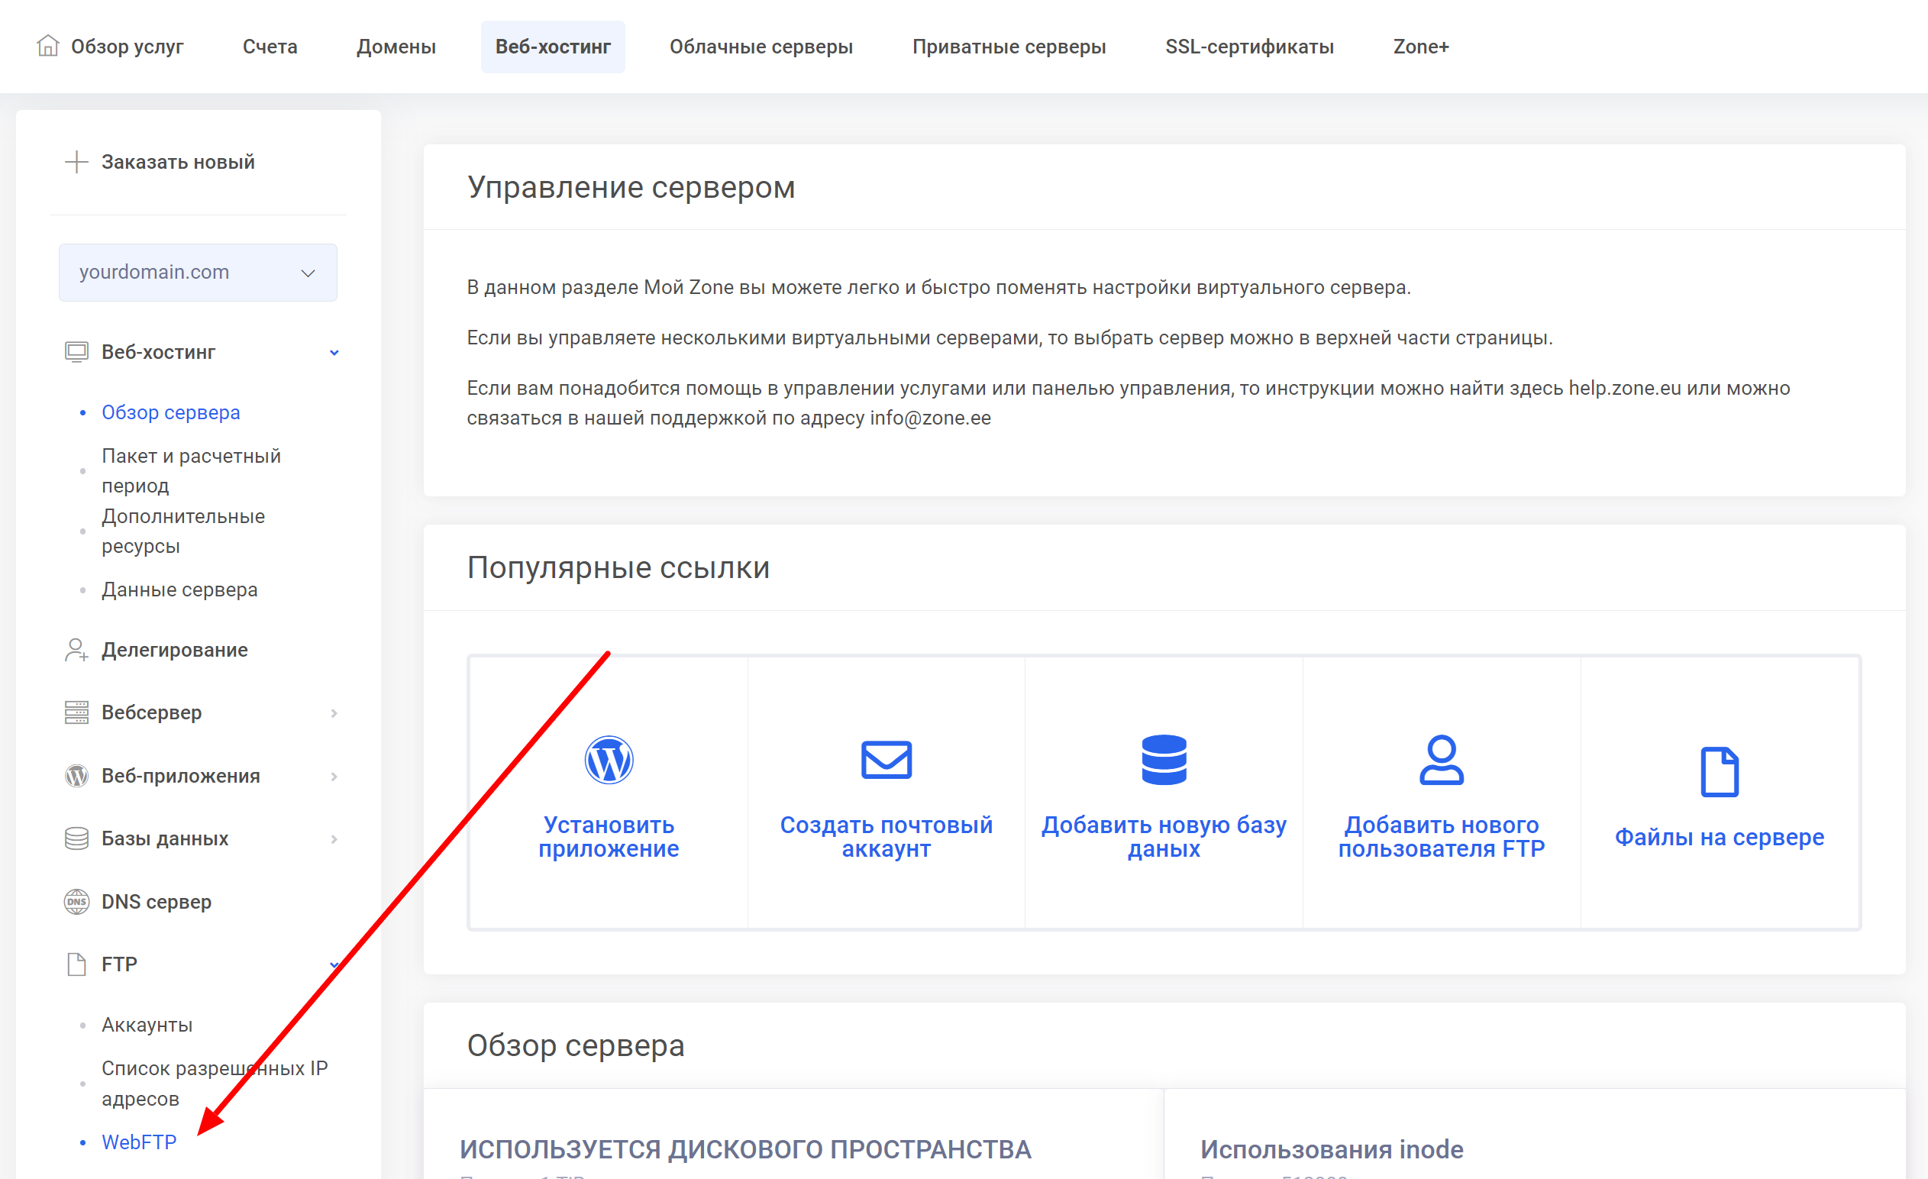Image resolution: width=1928 pixels, height=1179 pixels.
Task: Click the database stack icon
Action: (1164, 759)
